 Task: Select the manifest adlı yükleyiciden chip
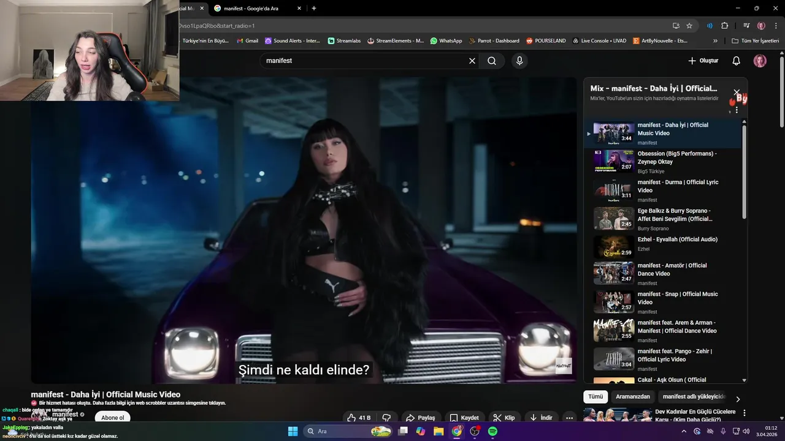click(x=693, y=396)
